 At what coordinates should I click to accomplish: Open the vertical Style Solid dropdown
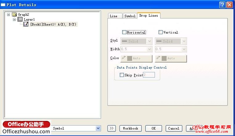point(184,41)
